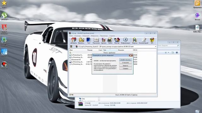Click the SFX toolbar icon
The height and width of the screenshot is (113, 202).
(x=152, y=40)
